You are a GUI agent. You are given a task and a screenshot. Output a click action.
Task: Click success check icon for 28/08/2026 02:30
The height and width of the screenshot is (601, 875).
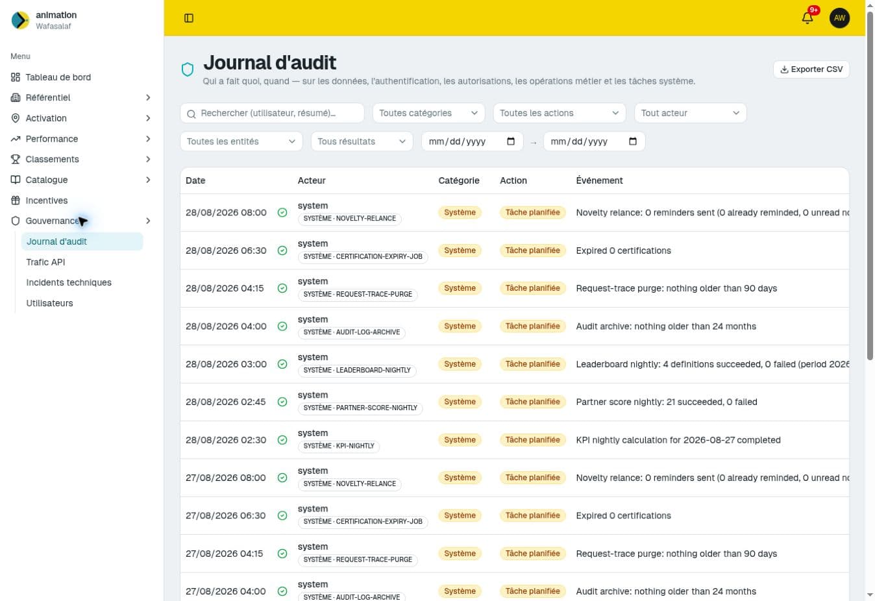pyautogui.click(x=282, y=440)
